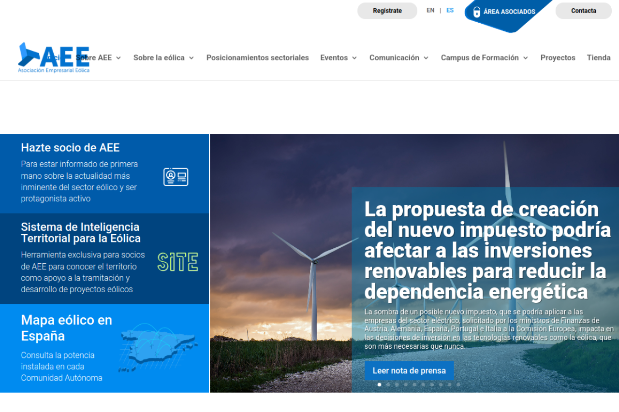Click Leer nota de prensa button

click(x=409, y=371)
